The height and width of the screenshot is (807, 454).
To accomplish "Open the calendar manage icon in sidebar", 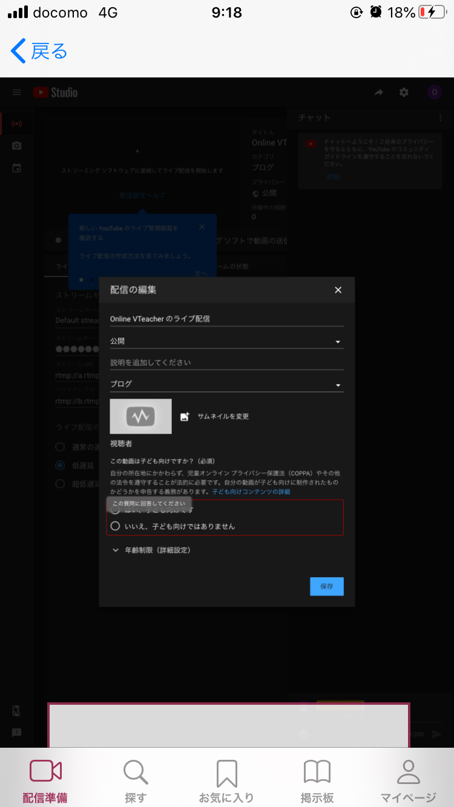I will tap(17, 168).
